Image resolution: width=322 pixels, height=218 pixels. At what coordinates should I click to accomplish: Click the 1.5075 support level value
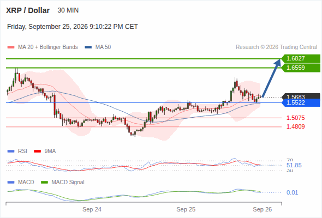[295, 118]
